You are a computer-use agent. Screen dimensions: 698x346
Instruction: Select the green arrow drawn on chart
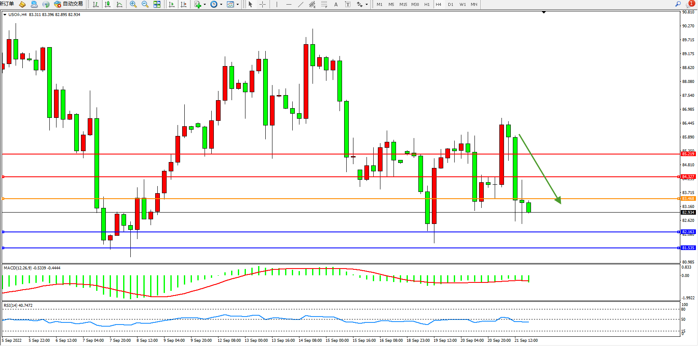pyautogui.click(x=539, y=168)
